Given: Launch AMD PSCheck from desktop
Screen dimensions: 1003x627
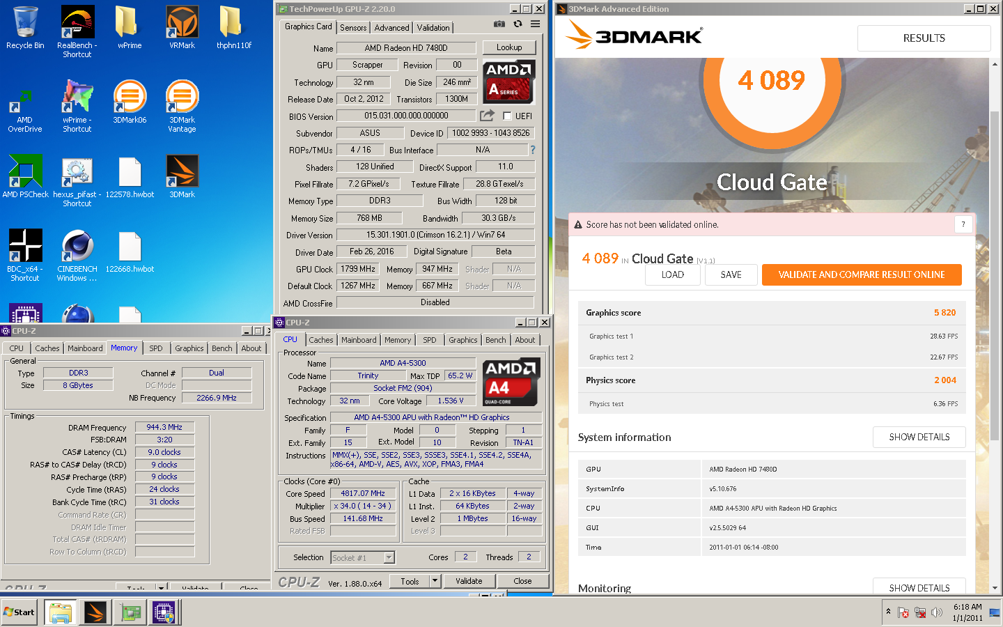Looking at the screenshot, I should pyautogui.click(x=25, y=177).
